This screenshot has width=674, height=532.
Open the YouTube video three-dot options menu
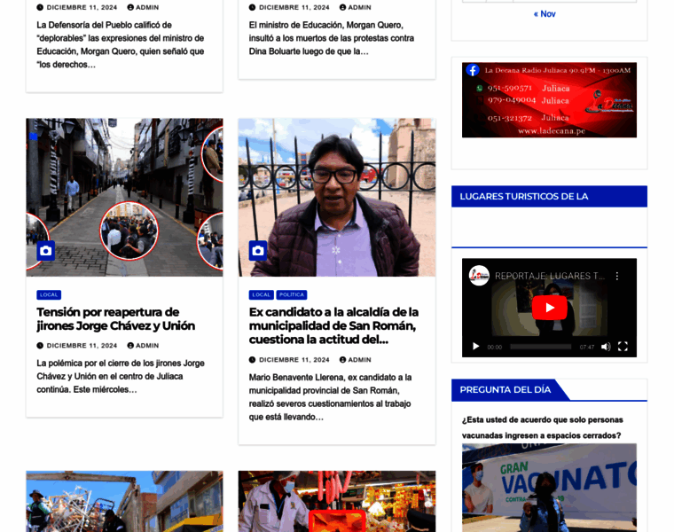pyautogui.click(x=617, y=276)
